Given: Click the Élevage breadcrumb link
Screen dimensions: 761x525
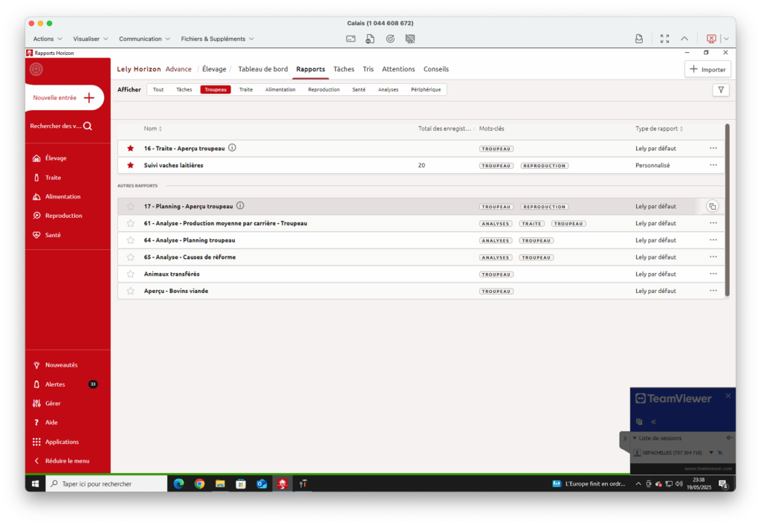Looking at the screenshot, I should click(214, 69).
